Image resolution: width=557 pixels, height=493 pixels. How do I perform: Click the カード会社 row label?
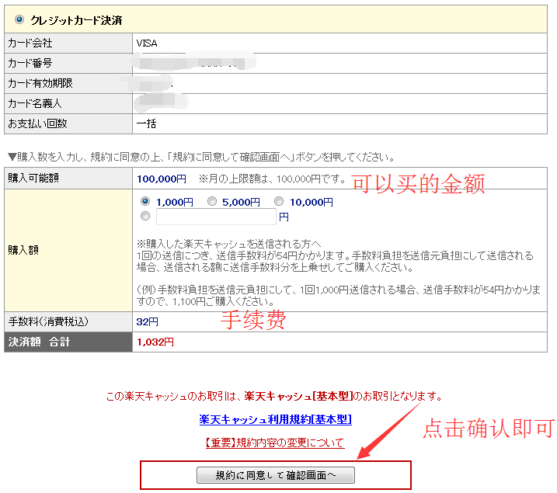pos(30,43)
